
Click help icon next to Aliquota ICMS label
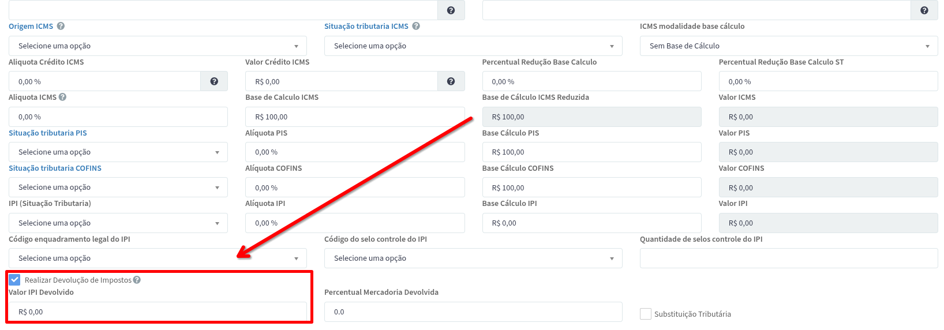[x=62, y=97]
